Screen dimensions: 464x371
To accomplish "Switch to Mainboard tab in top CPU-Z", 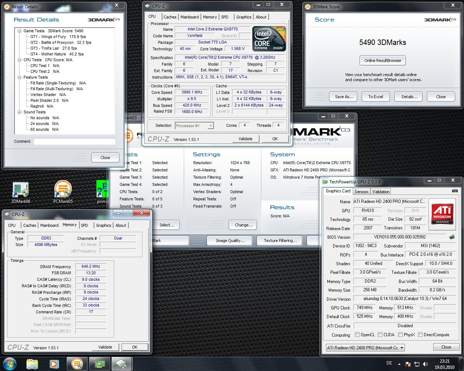I will pyautogui.click(x=190, y=17).
